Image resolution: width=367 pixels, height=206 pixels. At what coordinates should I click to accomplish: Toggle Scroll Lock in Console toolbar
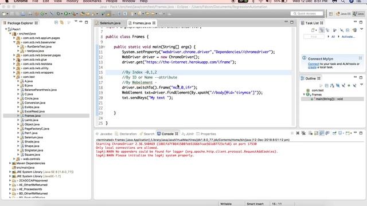tap(316, 133)
